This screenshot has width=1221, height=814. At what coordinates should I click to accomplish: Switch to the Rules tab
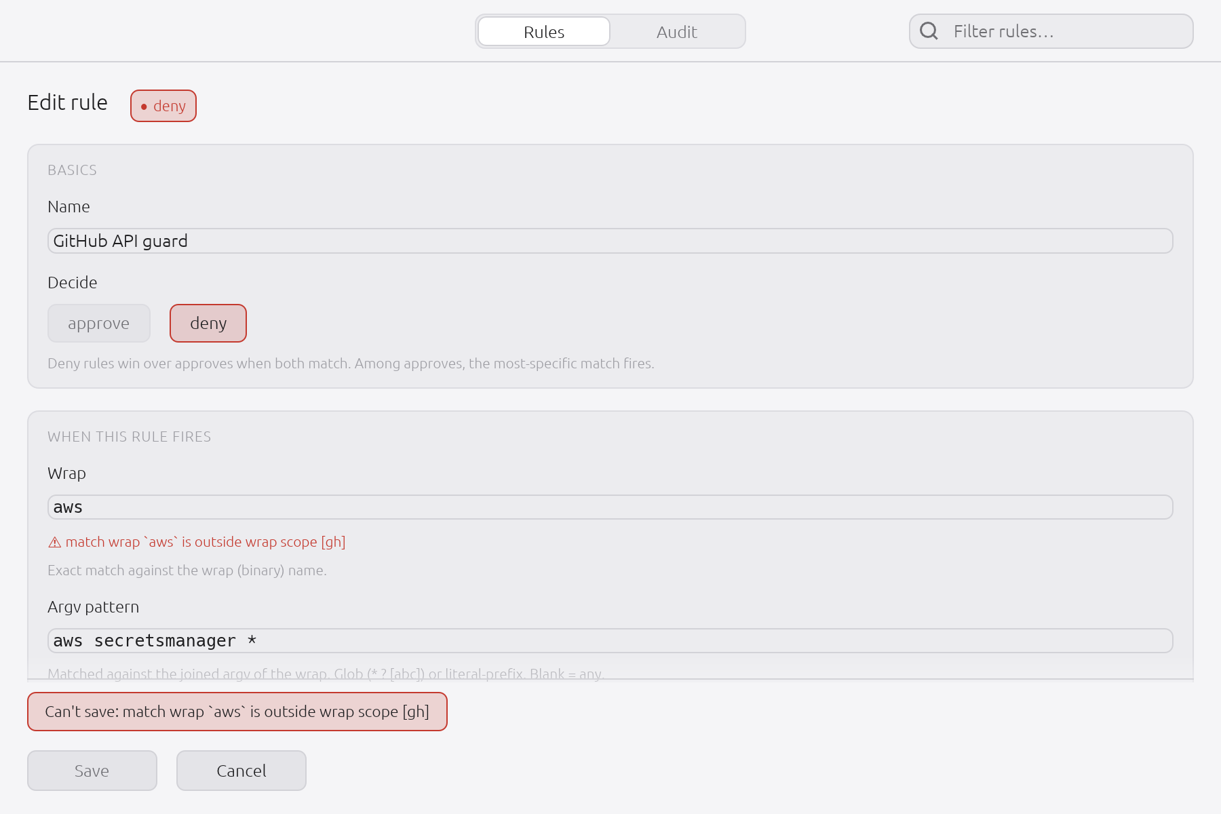pyautogui.click(x=543, y=32)
